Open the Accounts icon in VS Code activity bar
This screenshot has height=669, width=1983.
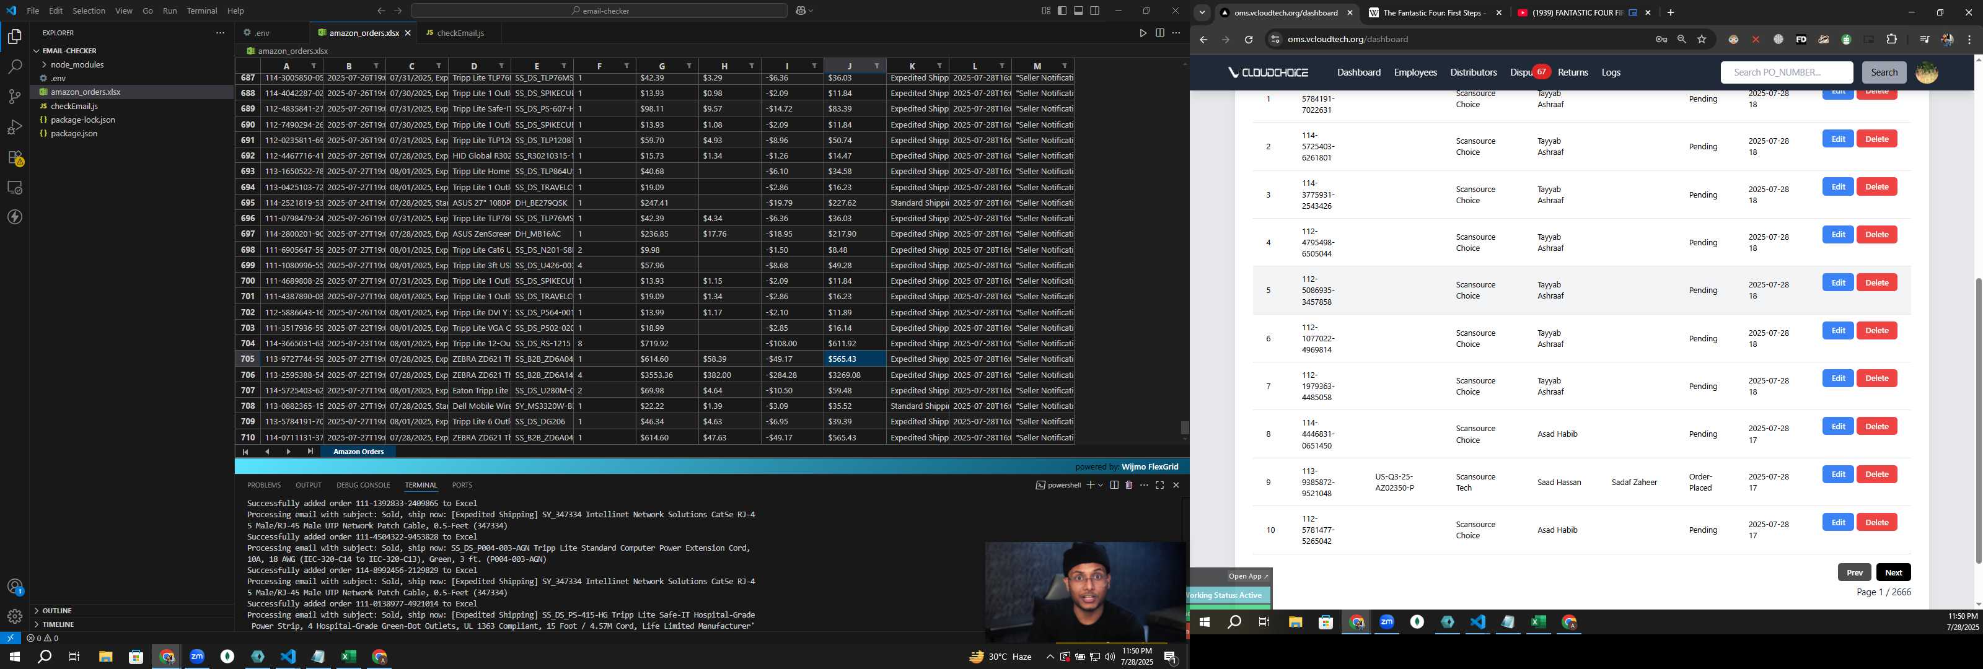(x=15, y=587)
